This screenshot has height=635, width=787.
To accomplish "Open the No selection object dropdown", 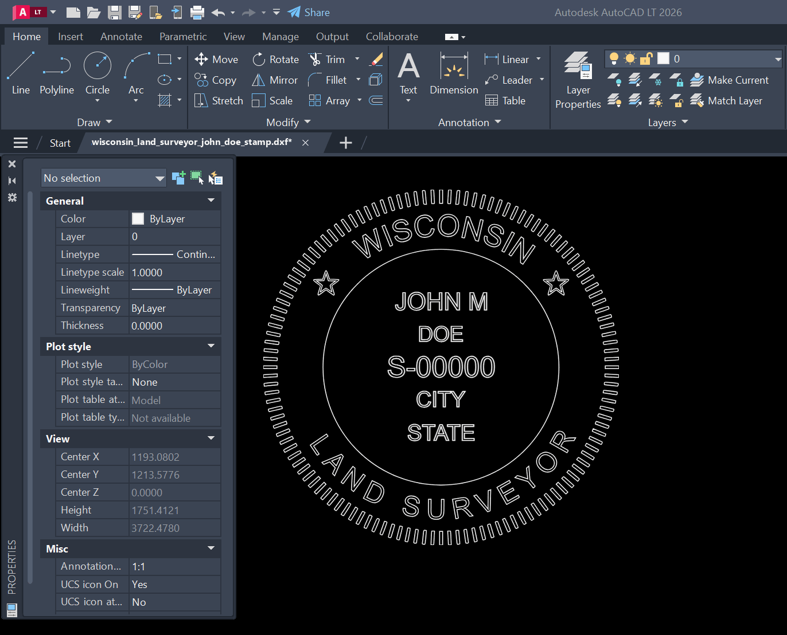I will click(x=103, y=178).
